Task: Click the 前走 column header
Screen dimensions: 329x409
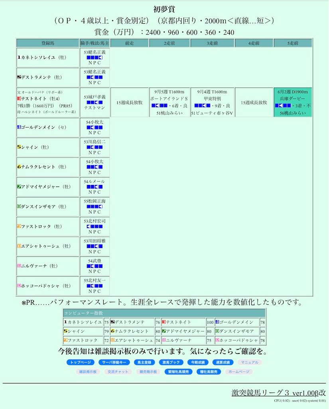Action: pyautogui.click(x=130, y=43)
